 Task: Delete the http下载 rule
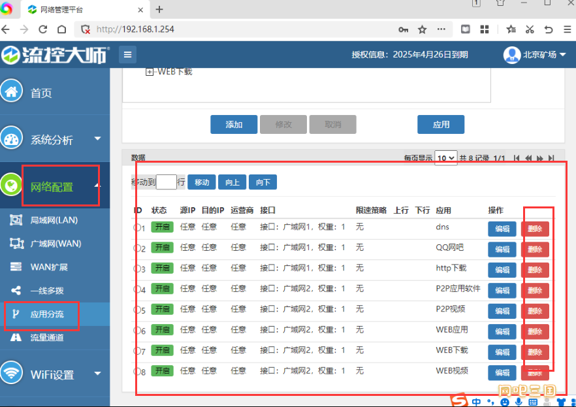click(535, 270)
